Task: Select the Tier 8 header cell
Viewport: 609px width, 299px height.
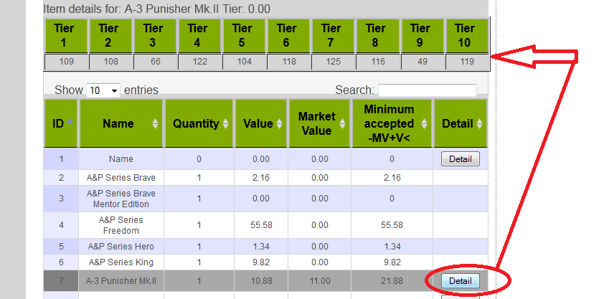Action: coord(377,36)
